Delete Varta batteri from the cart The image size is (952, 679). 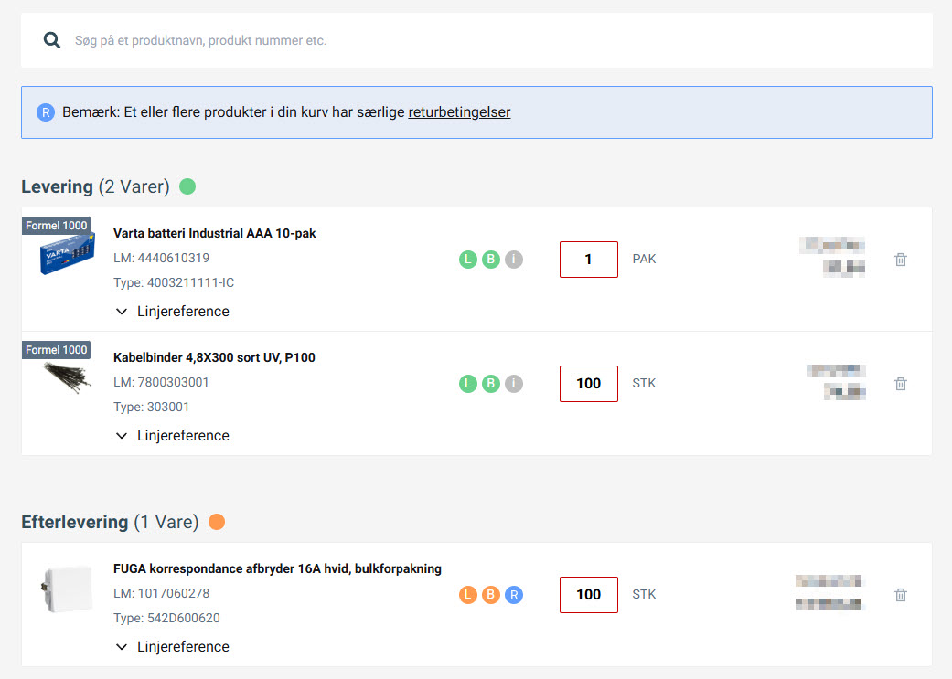pos(900,260)
